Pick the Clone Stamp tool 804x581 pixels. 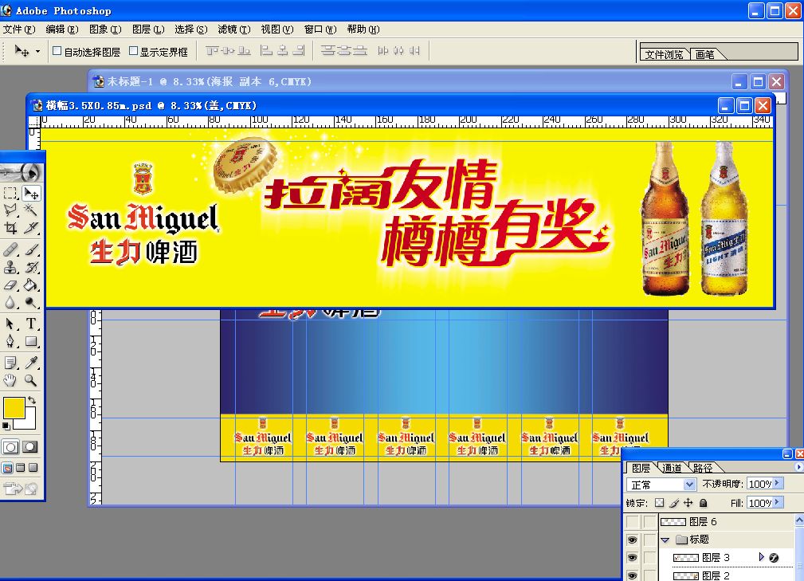click(x=10, y=267)
